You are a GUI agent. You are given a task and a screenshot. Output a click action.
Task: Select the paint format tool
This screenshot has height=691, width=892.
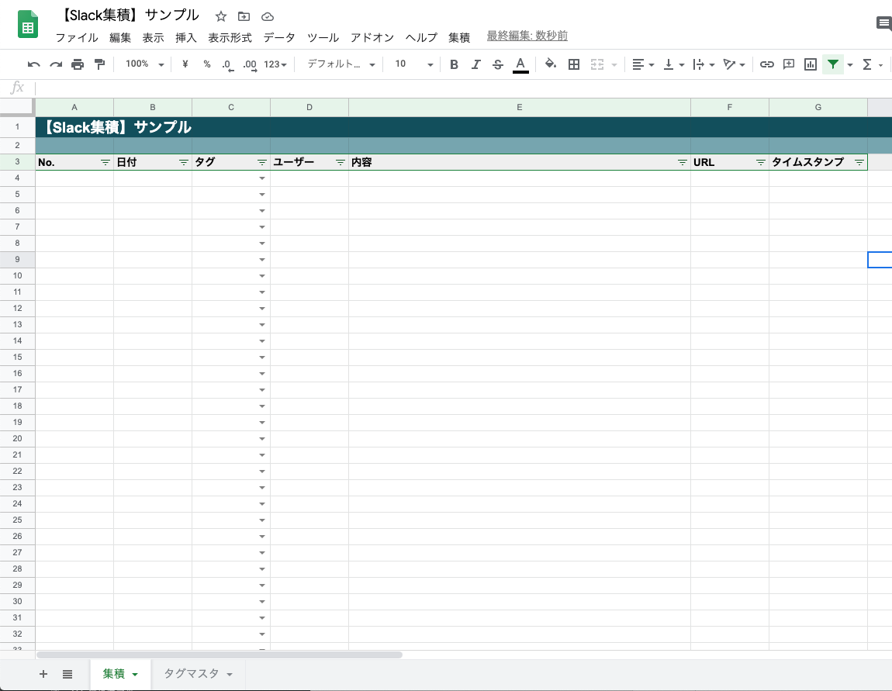click(99, 64)
